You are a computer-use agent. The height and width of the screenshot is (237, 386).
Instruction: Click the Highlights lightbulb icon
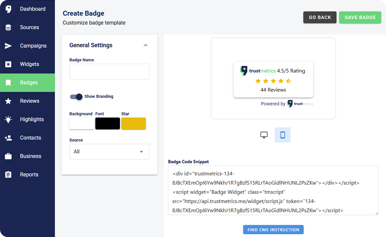[8, 119]
